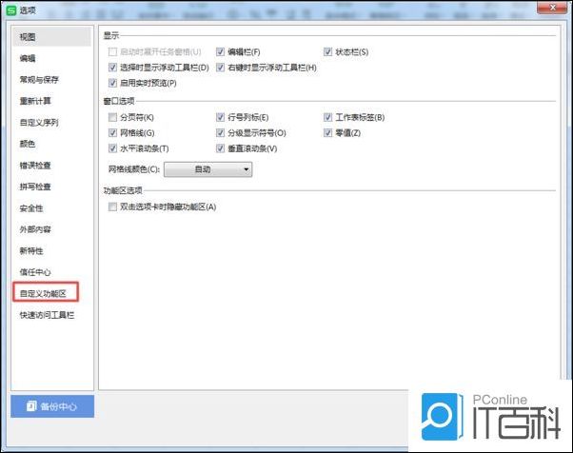Select the 快速访问工具栏 category
This screenshot has height=453, width=573.
48,315
